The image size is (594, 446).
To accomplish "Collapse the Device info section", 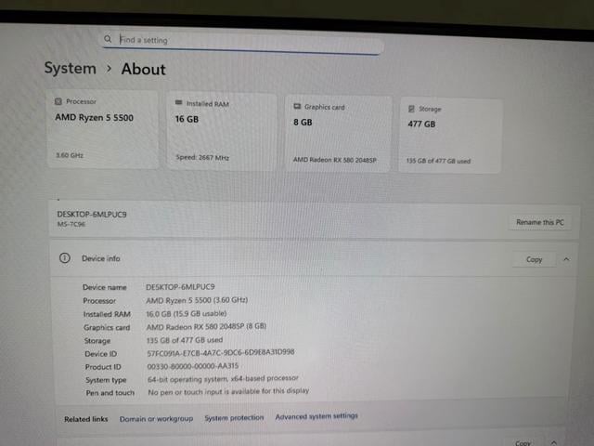I will 566,259.
